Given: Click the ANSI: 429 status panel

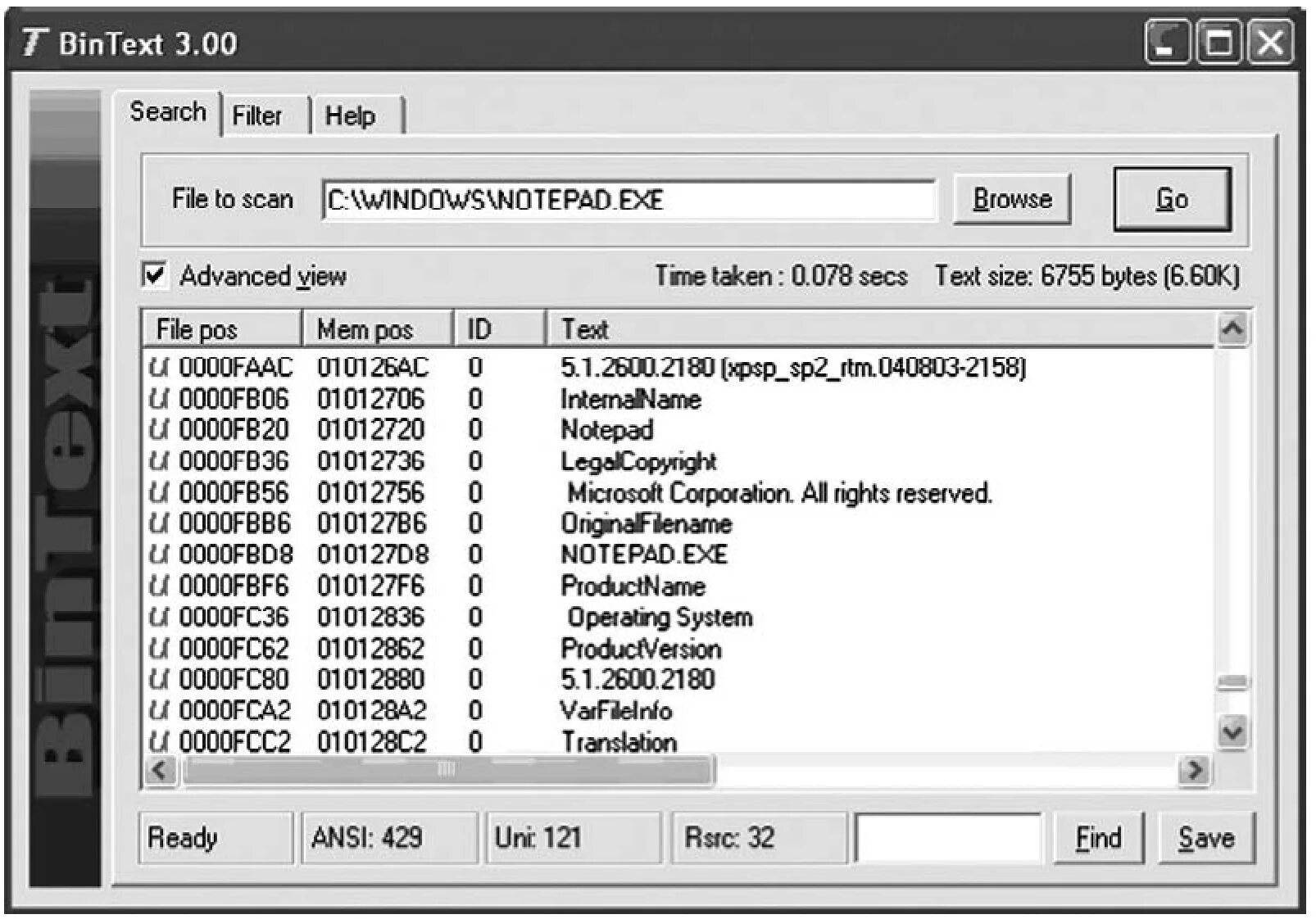Looking at the screenshot, I should (x=389, y=838).
